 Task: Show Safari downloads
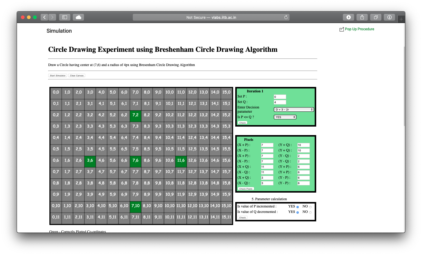coord(349,17)
